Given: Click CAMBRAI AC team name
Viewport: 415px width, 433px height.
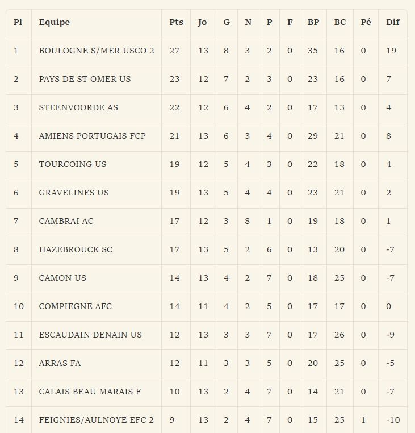Looking at the screenshot, I should [66, 222].
